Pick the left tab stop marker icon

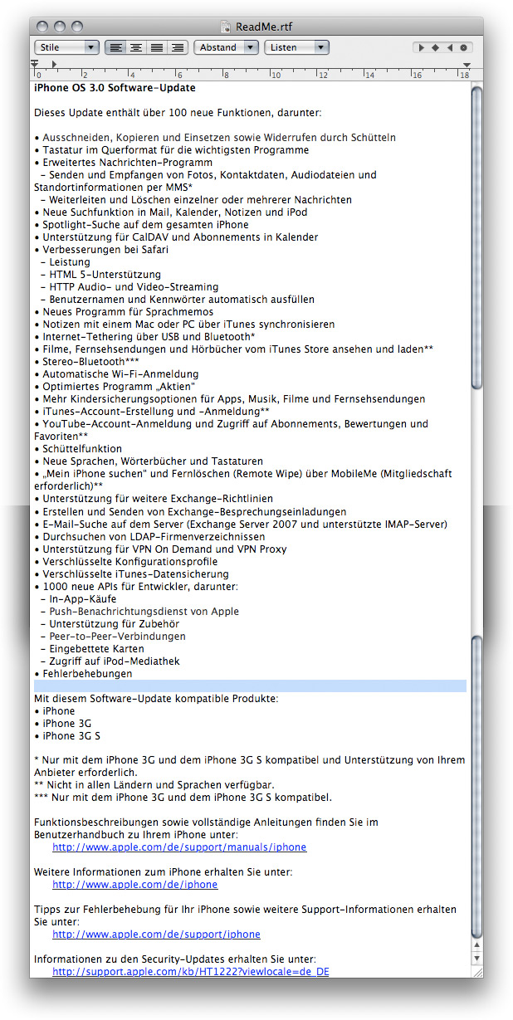point(421,48)
